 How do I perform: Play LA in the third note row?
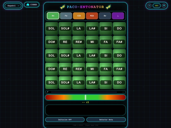coord(79,56)
